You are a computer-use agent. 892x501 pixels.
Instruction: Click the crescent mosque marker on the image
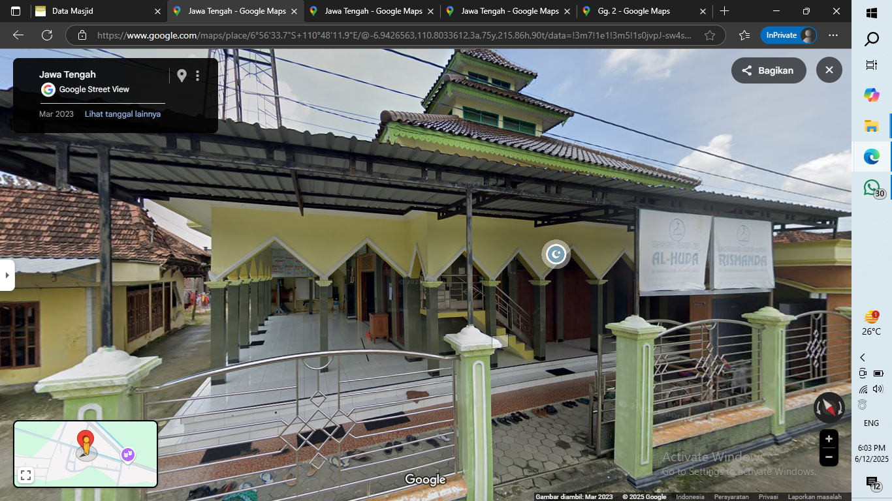click(x=556, y=254)
